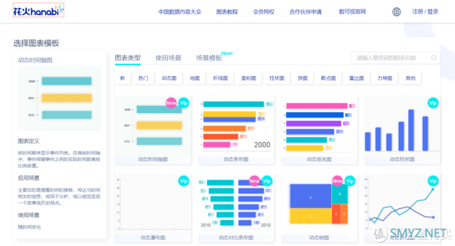The height and width of the screenshot is (246, 455).
Task: Click the 动态树图 caption text
Action: (319, 237)
